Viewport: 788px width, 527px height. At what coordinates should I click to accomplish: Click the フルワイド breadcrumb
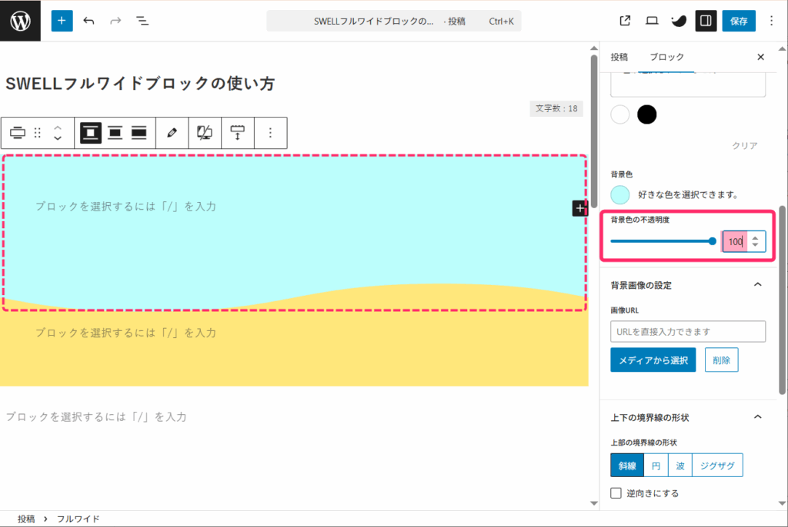point(78,519)
